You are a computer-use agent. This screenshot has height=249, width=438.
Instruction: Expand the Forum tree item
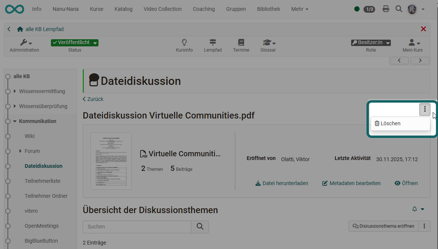21,151
